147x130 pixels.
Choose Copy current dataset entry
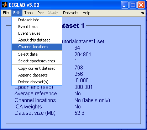point(37,68)
